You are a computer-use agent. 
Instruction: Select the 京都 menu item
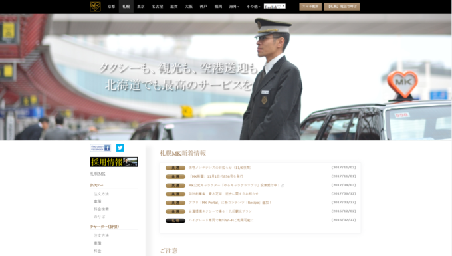click(x=111, y=7)
